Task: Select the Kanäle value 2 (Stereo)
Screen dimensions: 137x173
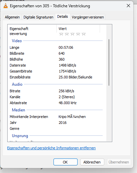Action: [67, 97]
